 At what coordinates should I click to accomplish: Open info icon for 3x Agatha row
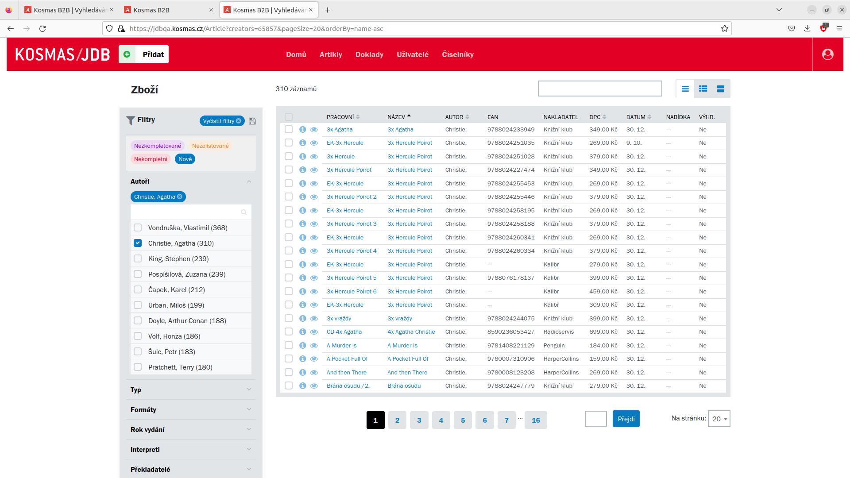point(302,130)
